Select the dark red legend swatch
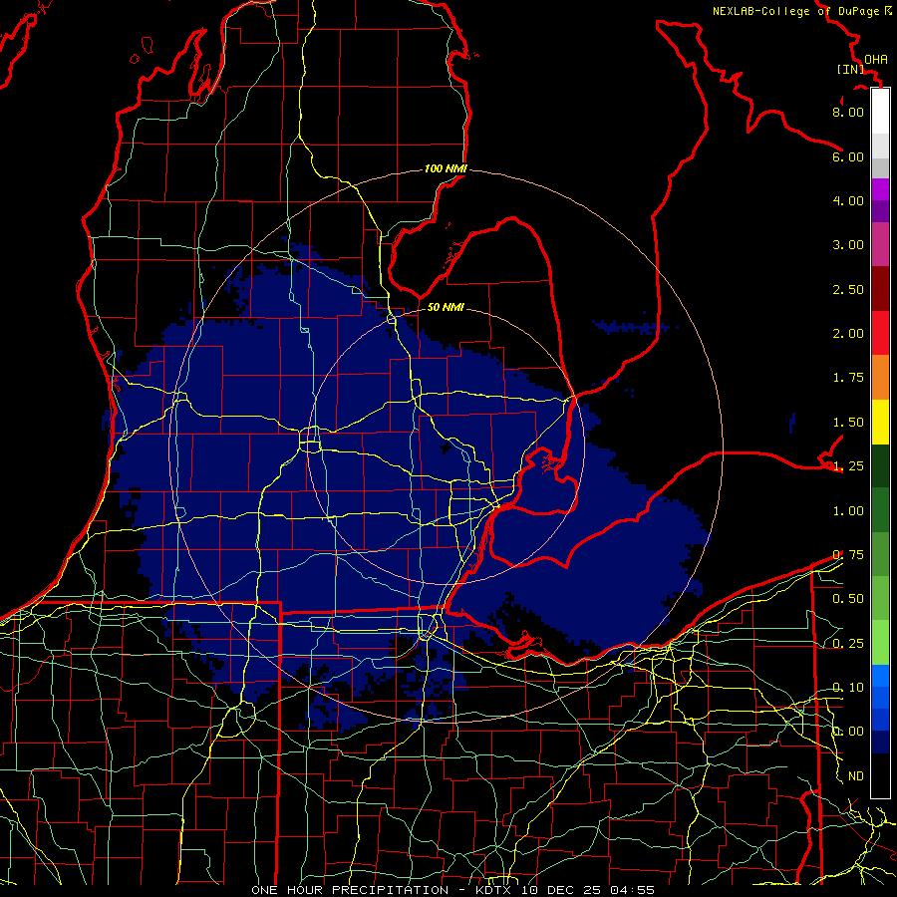 click(880, 289)
